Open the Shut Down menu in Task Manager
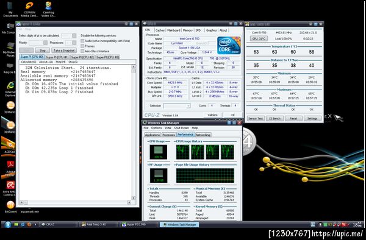366x240 pixels. (x=181, y=128)
